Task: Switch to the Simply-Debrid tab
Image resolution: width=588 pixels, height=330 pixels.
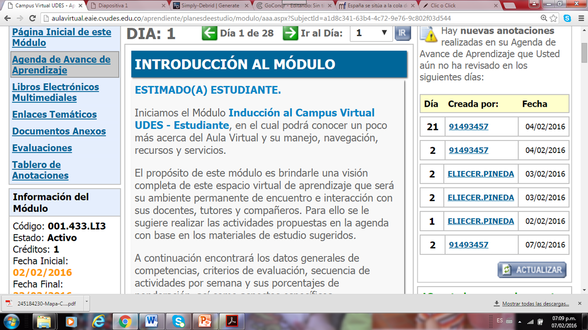Action: click(209, 6)
